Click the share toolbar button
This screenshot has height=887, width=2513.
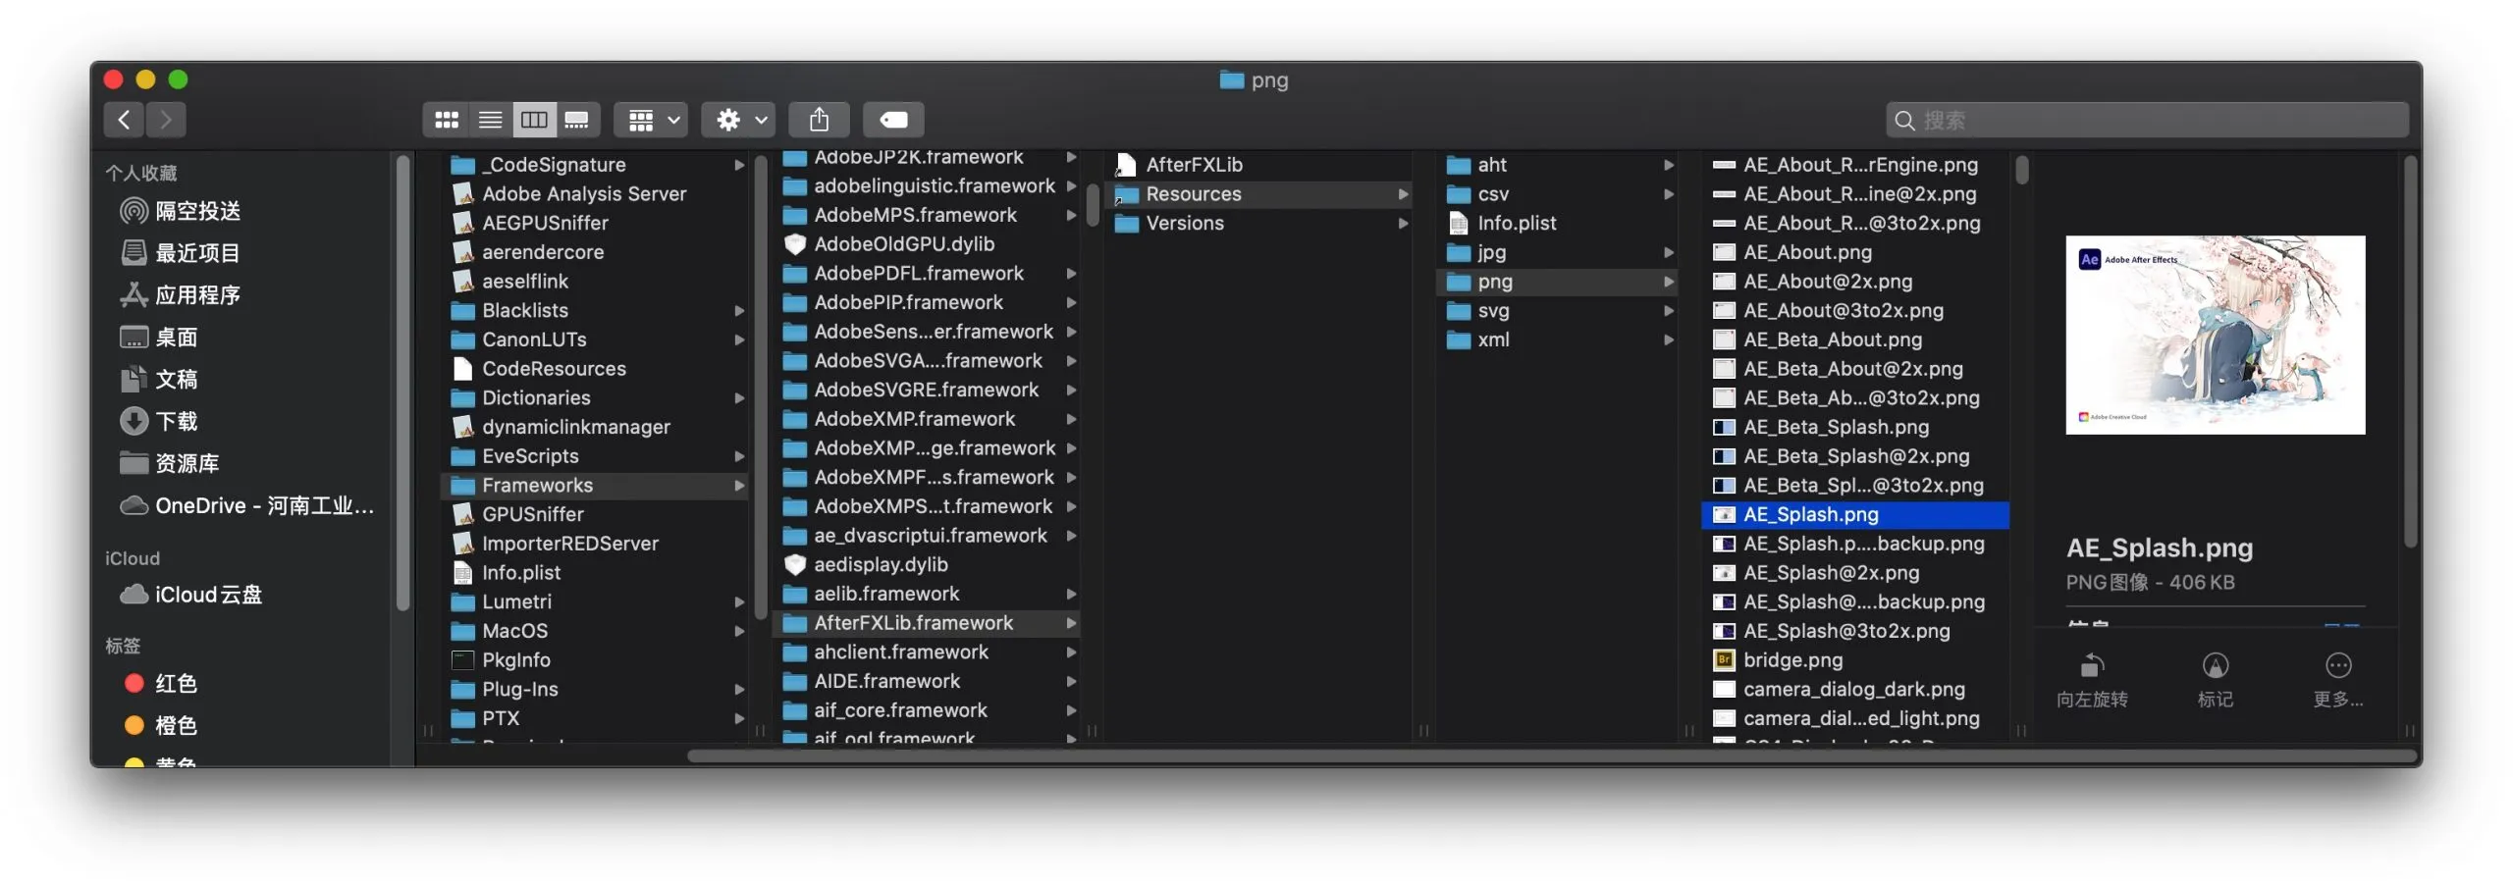[x=819, y=120]
